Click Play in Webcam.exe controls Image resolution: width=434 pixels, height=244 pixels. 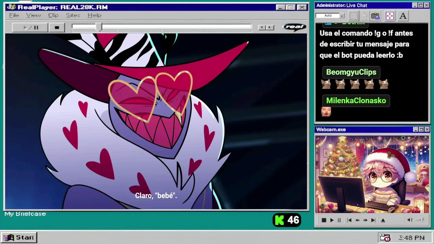[x=332, y=220]
